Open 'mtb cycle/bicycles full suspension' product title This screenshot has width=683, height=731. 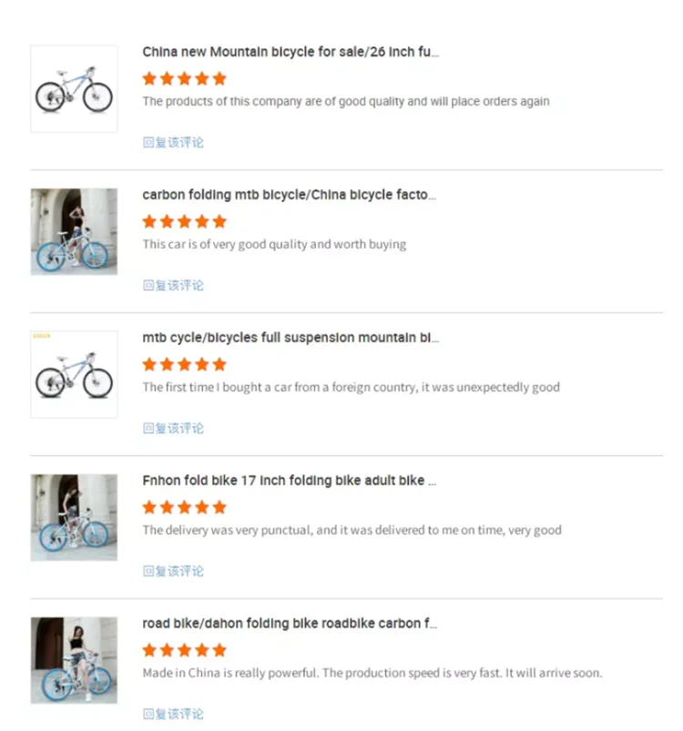[291, 338]
